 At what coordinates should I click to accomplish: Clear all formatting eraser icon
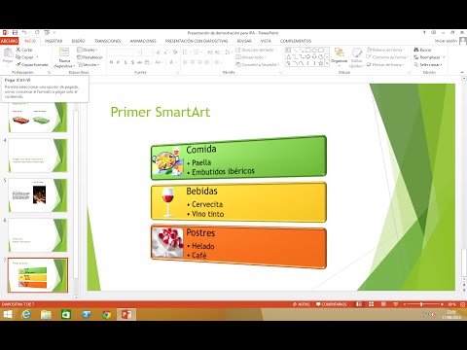(x=175, y=52)
